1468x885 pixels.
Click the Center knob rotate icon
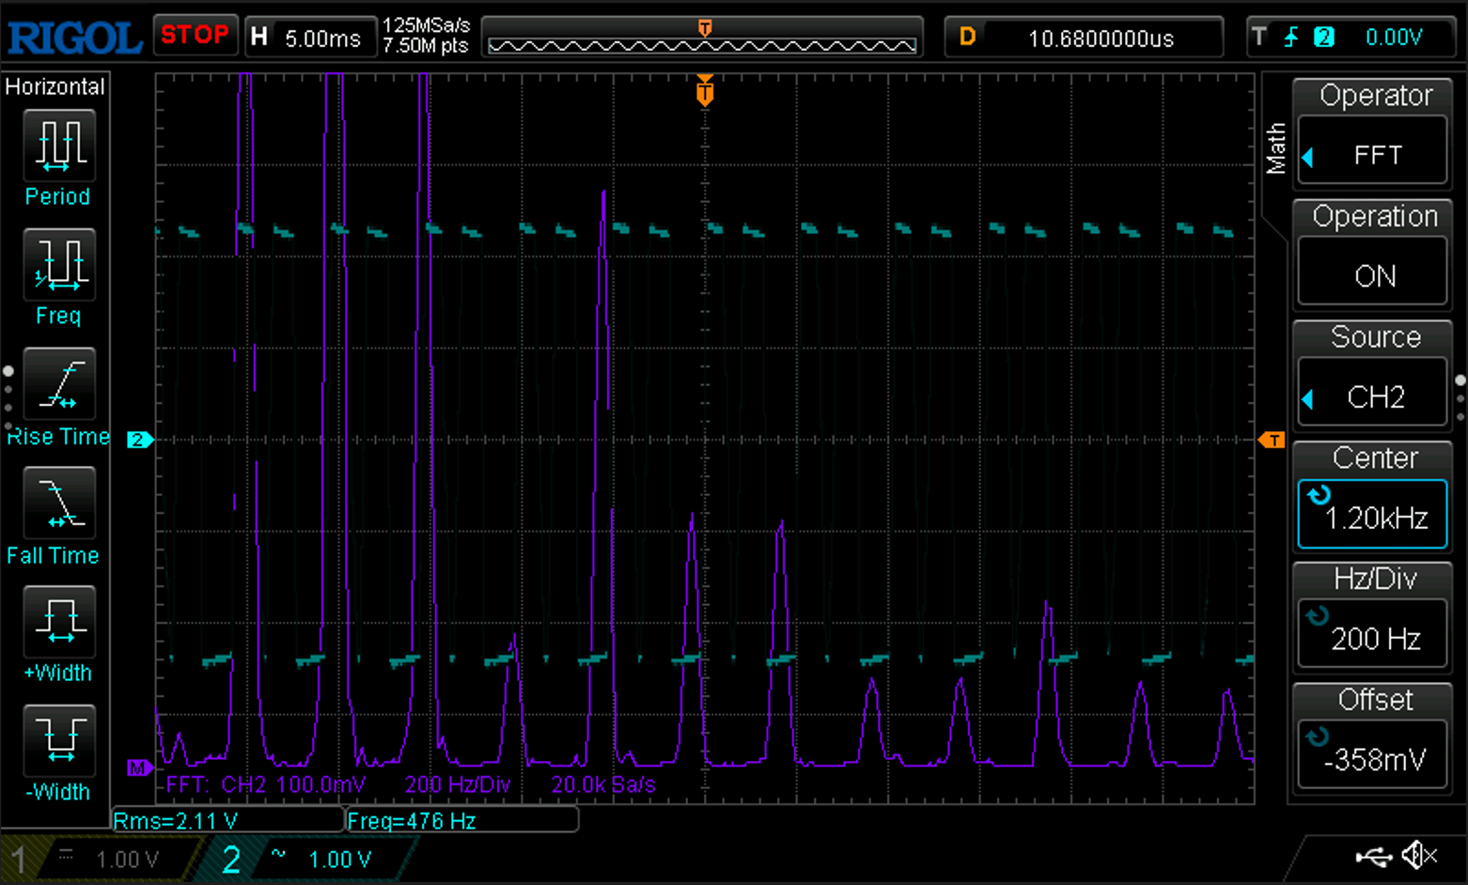pyautogui.click(x=1319, y=494)
